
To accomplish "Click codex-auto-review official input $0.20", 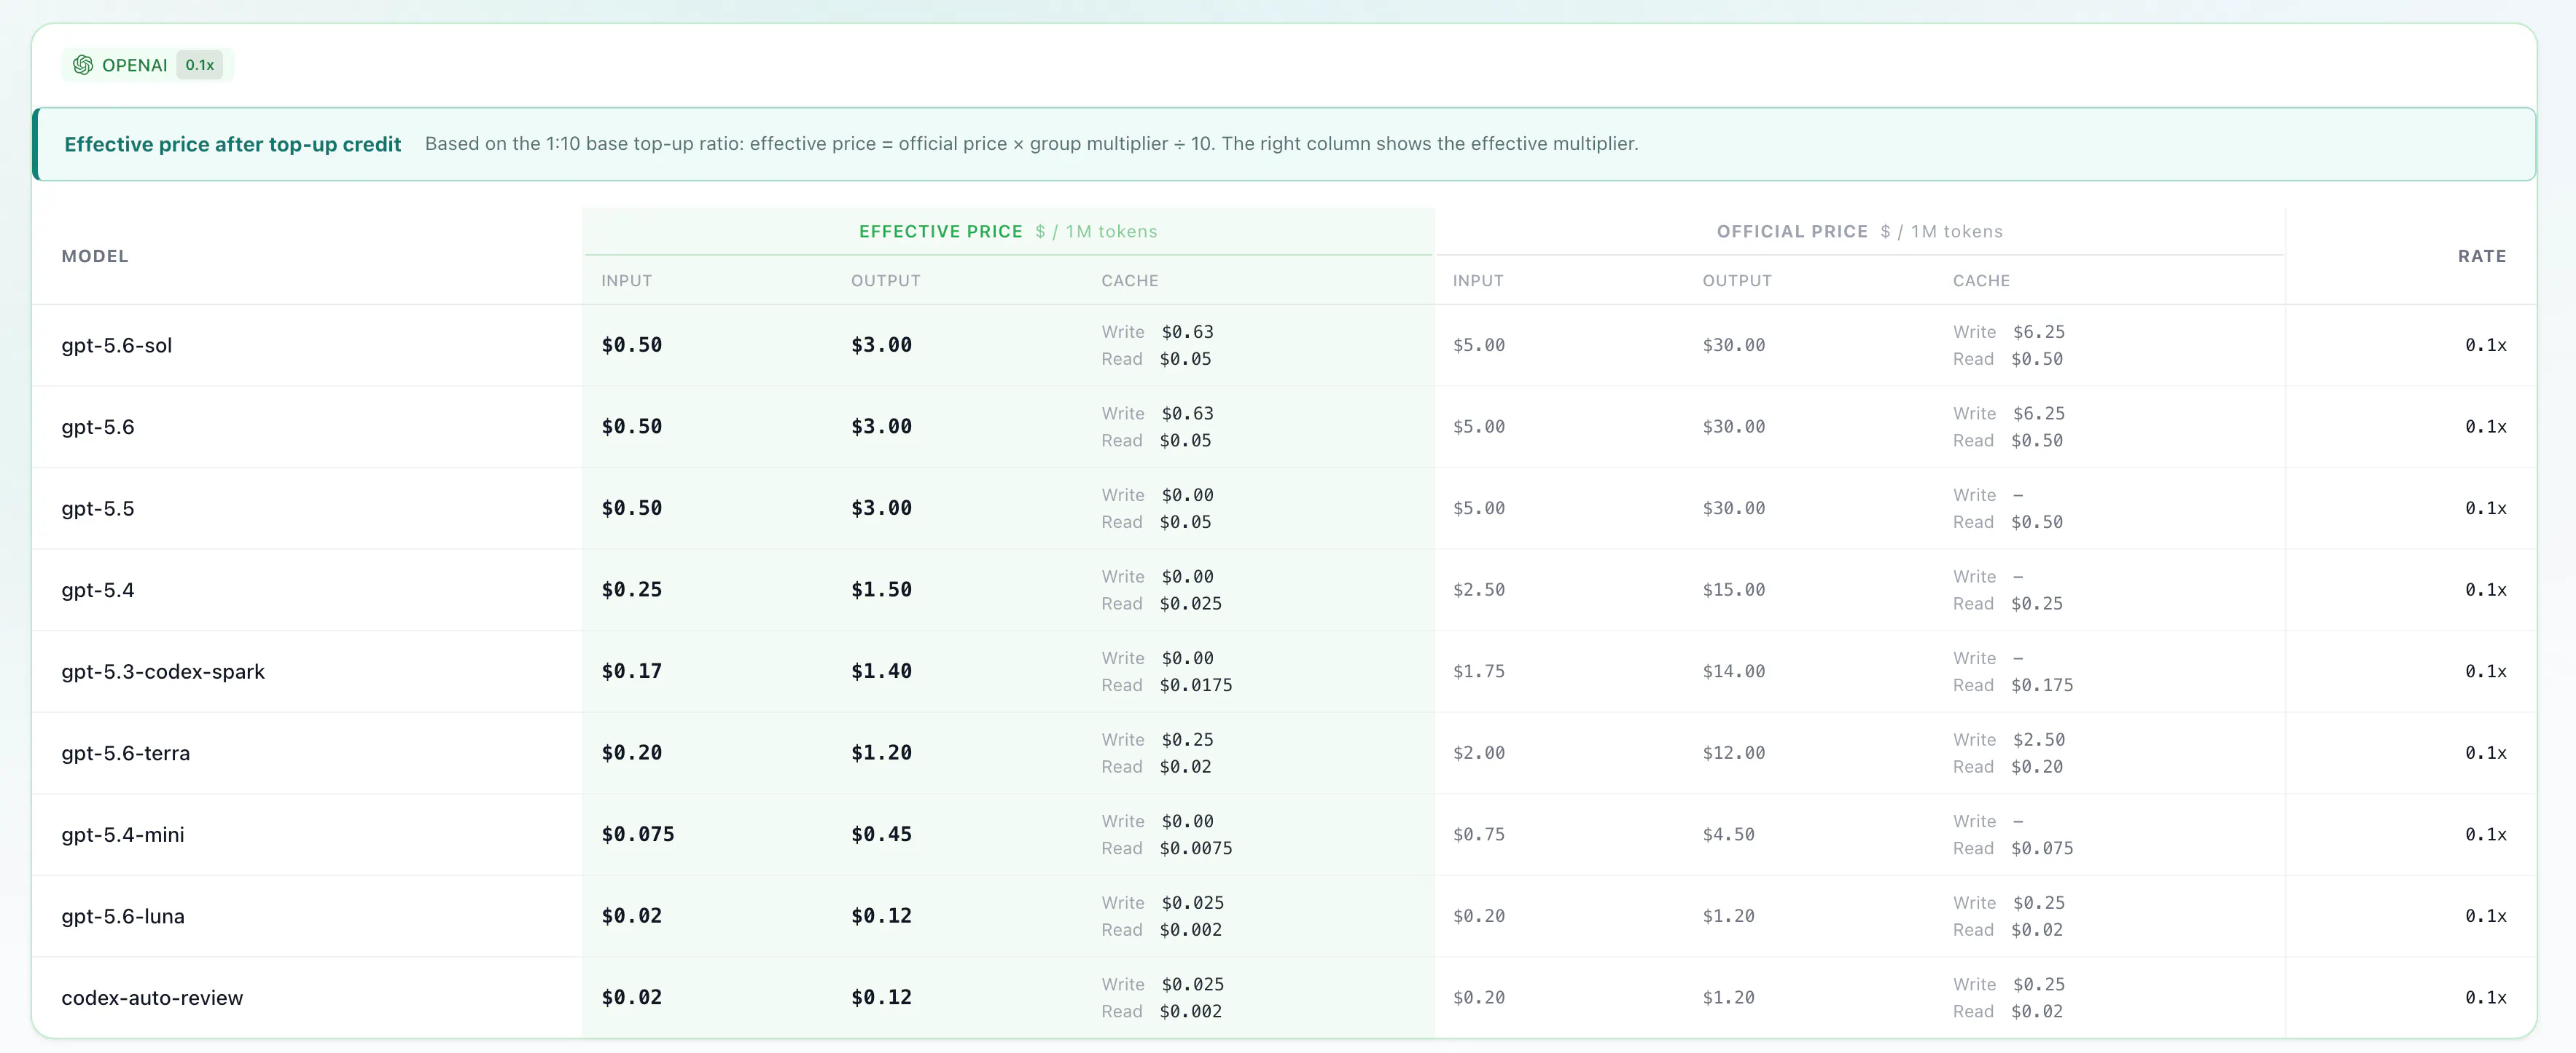I will click(x=1479, y=997).
